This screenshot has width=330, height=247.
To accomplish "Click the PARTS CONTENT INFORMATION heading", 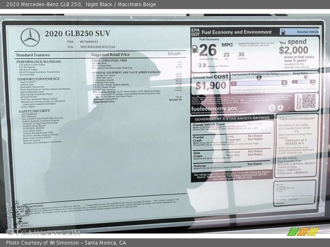I will [297, 119].
